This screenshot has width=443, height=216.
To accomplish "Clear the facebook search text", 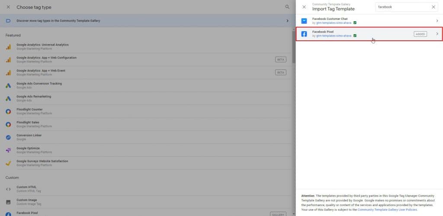I will 433,7.
